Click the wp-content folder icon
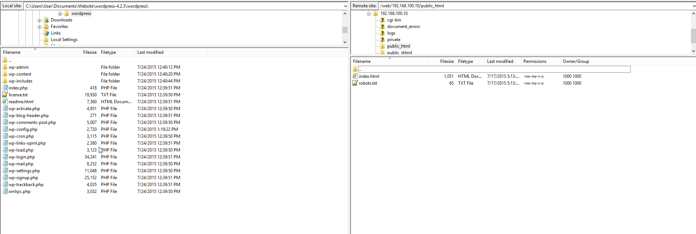Image resolution: width=696 pixels, height=234 pixels. point(5,74)
